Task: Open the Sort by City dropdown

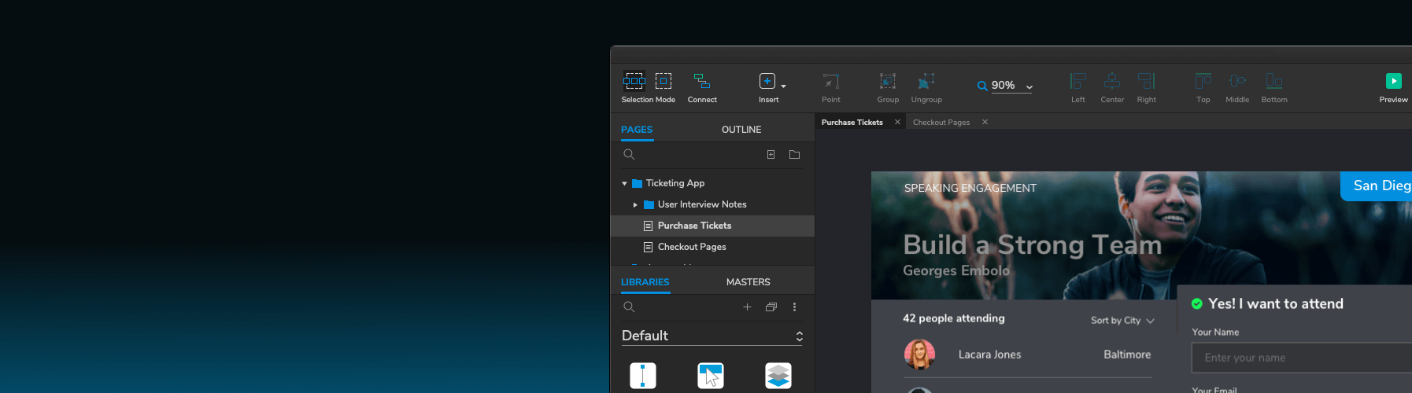Action: (1122, 321)
